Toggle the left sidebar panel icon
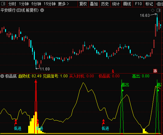 tap(3, 4)
